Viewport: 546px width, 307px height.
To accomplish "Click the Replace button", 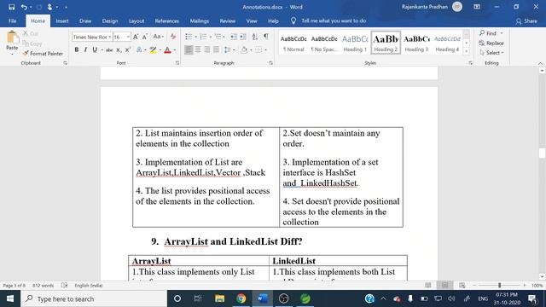I will point(491,43).
